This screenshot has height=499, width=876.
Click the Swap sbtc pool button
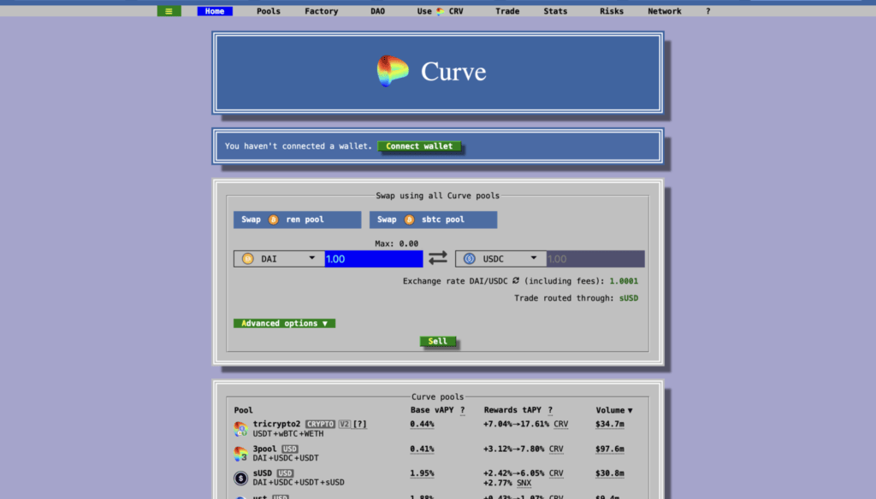click(433, 220)
